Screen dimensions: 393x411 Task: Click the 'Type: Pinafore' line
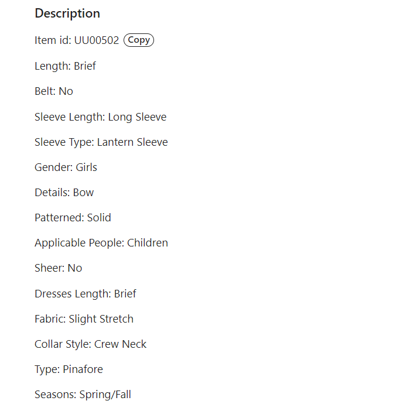pyautogui.click(x=70, y=369)
